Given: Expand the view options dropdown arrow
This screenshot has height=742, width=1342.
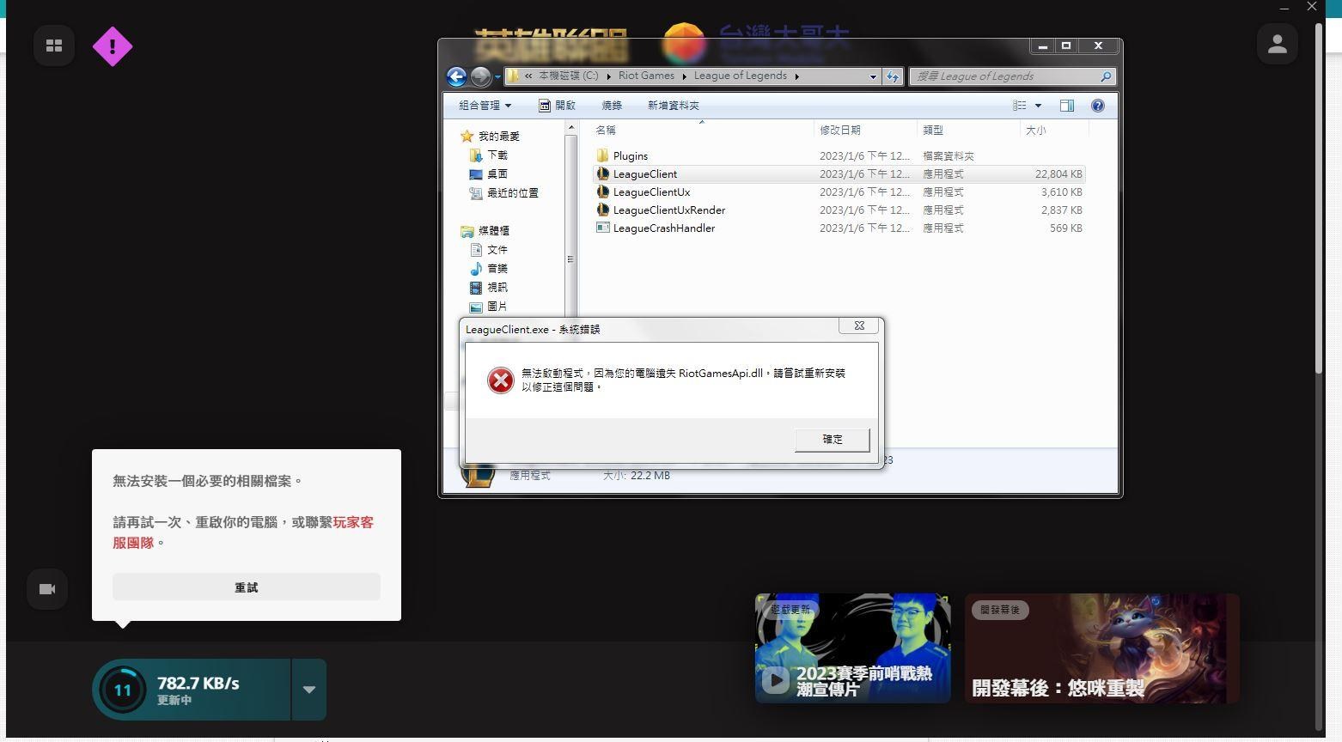Looking at the screenshot, I should click(1038, 106).
